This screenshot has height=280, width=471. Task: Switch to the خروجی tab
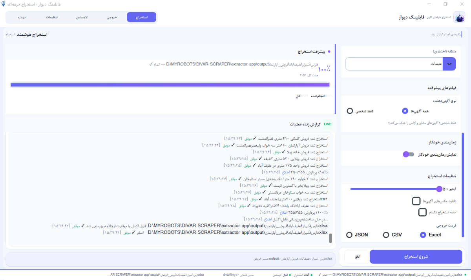pos(112,17)
